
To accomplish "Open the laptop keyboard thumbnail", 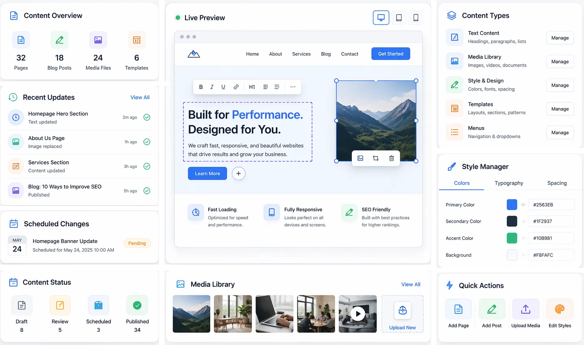I will point(275,314).
